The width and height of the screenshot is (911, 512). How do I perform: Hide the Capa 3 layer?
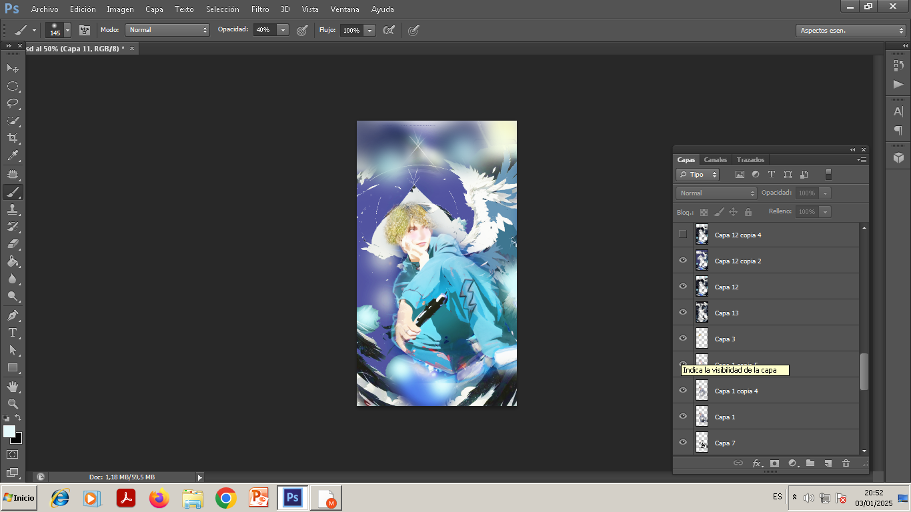point(682,338)
